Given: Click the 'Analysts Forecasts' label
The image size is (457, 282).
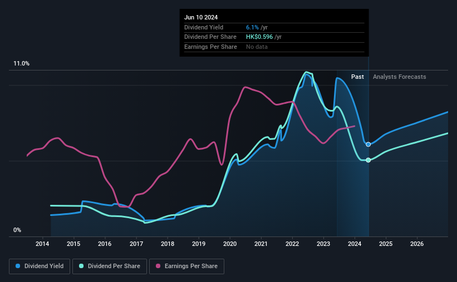Looking at the screenshot, I should click(399, 77).
